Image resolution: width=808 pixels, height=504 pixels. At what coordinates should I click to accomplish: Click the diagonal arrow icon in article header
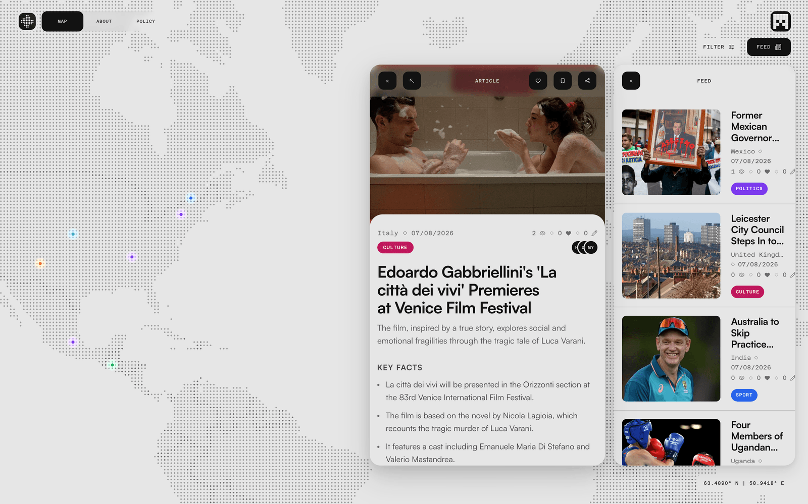(x=412, y=81)
